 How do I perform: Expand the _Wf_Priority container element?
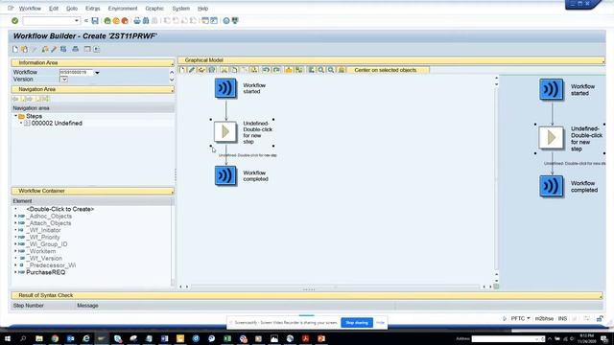[15, 238]
